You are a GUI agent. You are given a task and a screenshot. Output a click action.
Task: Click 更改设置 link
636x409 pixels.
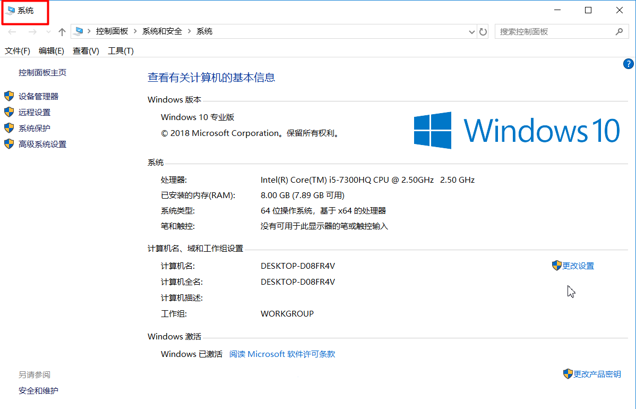578,266
